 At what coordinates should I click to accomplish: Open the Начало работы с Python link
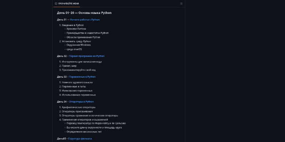85,20
